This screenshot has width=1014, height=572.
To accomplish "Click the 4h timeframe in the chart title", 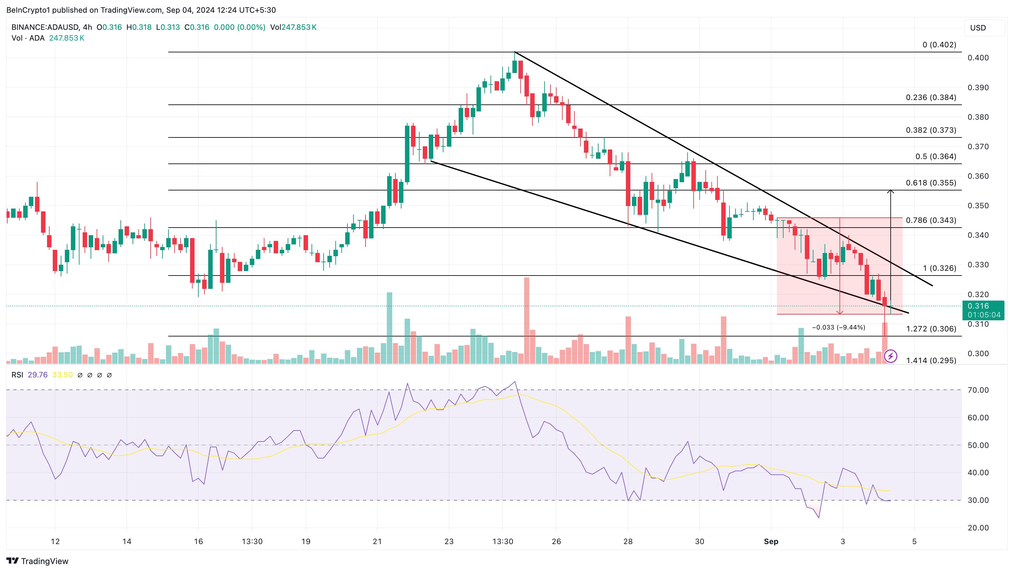I will click(x=87, y=28).
